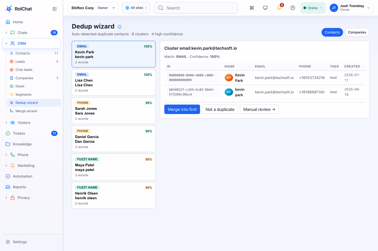Click Manual review button
The width and height of the screenshot is (378, 251).
[x=259, y=109]
